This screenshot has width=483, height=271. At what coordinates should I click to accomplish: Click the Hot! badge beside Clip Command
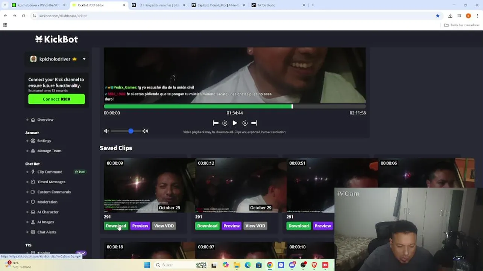click(80, 172)
